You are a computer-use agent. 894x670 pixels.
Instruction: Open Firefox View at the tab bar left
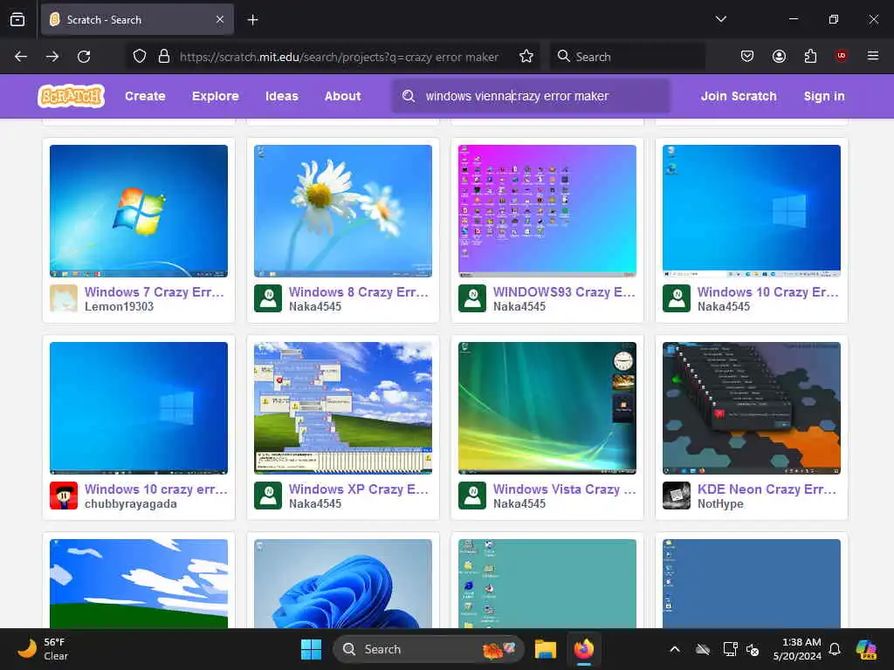pyautogui.click(x=17, y=19)
